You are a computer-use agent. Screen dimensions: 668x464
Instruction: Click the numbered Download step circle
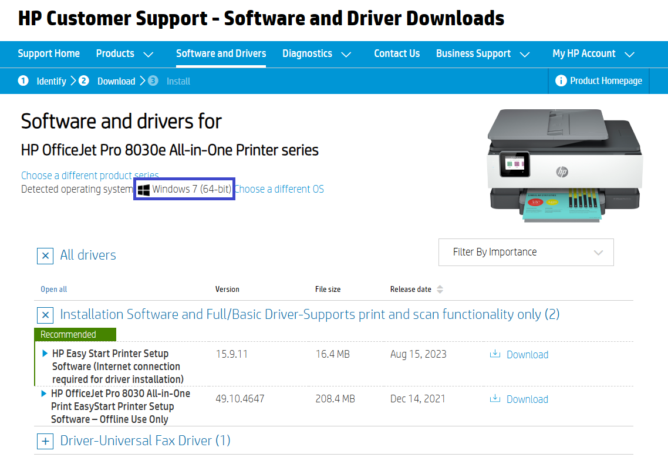pyautogui.click(x=85, y=80)
